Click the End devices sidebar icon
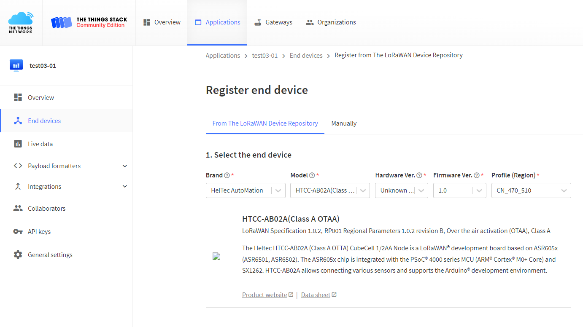The image size is (583, 327). 18,121
